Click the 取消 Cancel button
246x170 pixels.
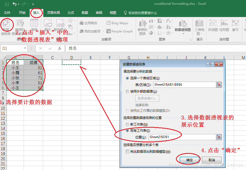[x=212, y=160]
